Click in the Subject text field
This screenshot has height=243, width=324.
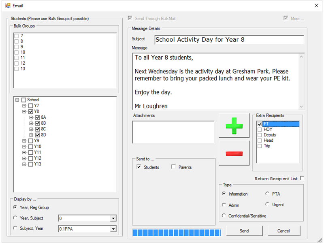pos(229,40)
